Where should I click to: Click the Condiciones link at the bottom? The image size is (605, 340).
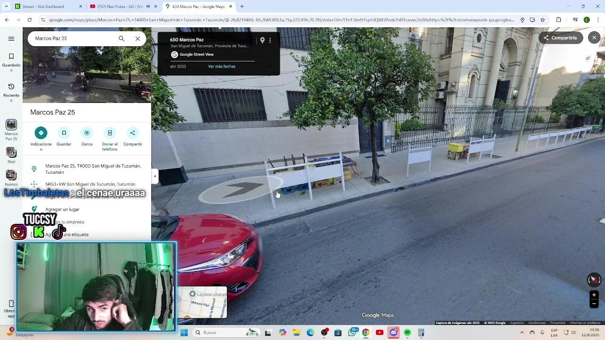(537, 323)
